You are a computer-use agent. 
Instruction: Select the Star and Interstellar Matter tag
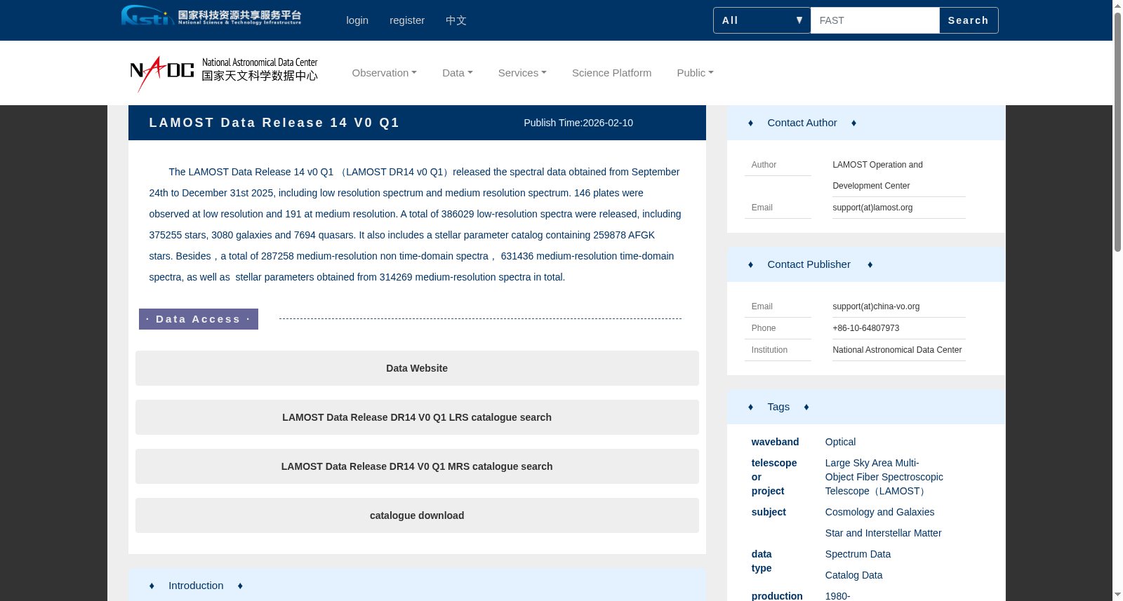tap(883, 533)
